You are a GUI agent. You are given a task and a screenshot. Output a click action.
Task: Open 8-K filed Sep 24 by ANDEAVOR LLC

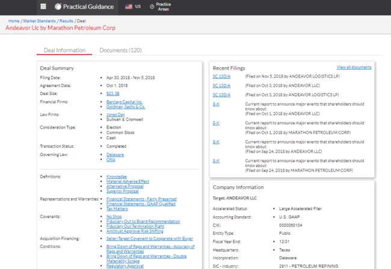216,142
